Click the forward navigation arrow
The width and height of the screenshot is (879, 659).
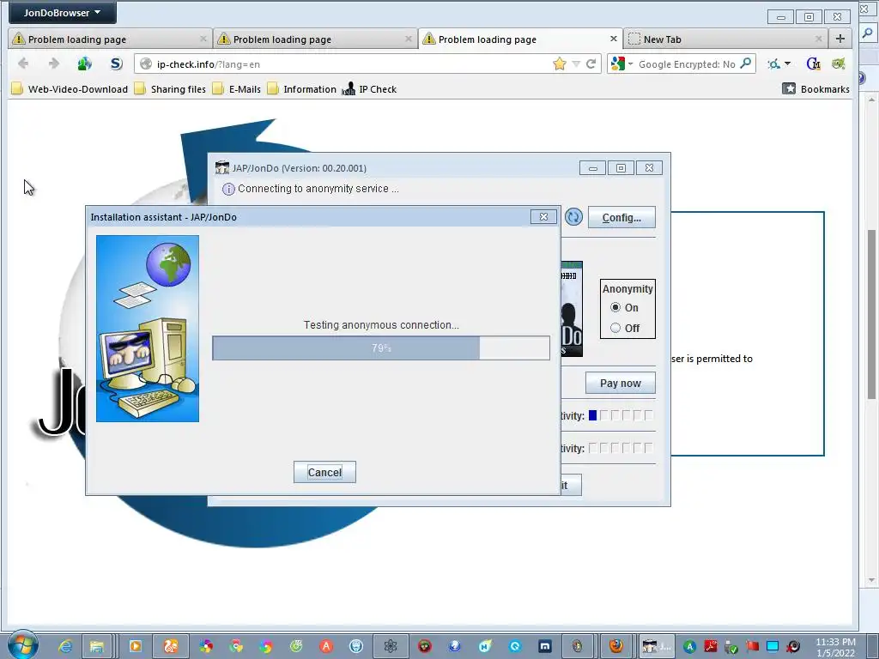54,63
